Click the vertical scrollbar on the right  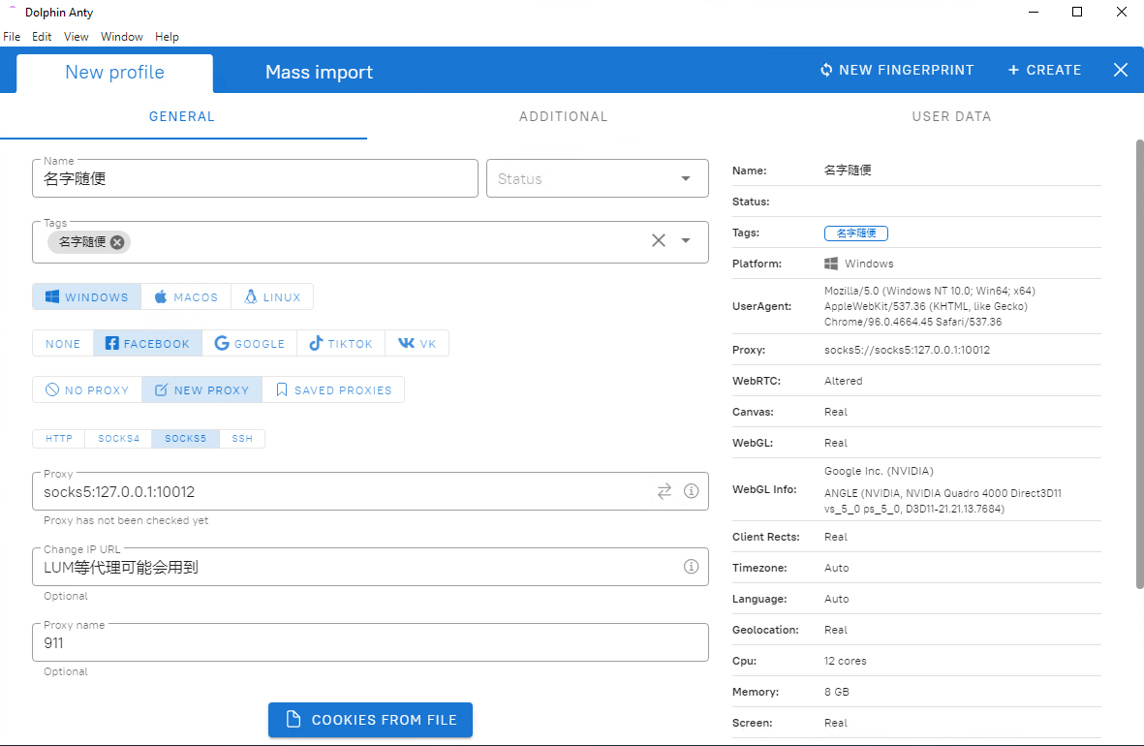(x=1139, y=363)
